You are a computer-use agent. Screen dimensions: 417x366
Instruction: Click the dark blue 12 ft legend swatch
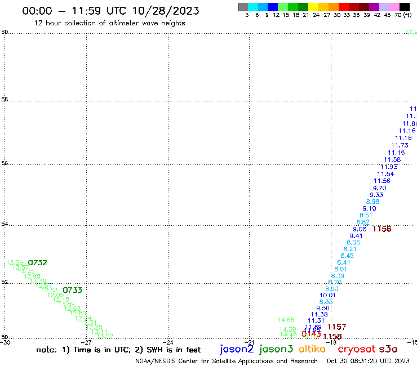click(x=273, y=7)
